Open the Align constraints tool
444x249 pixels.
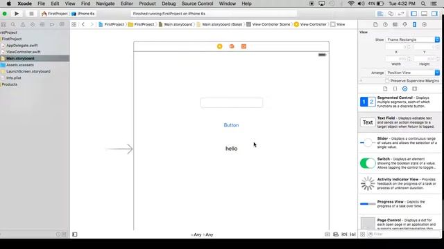[x=336, y=234]
